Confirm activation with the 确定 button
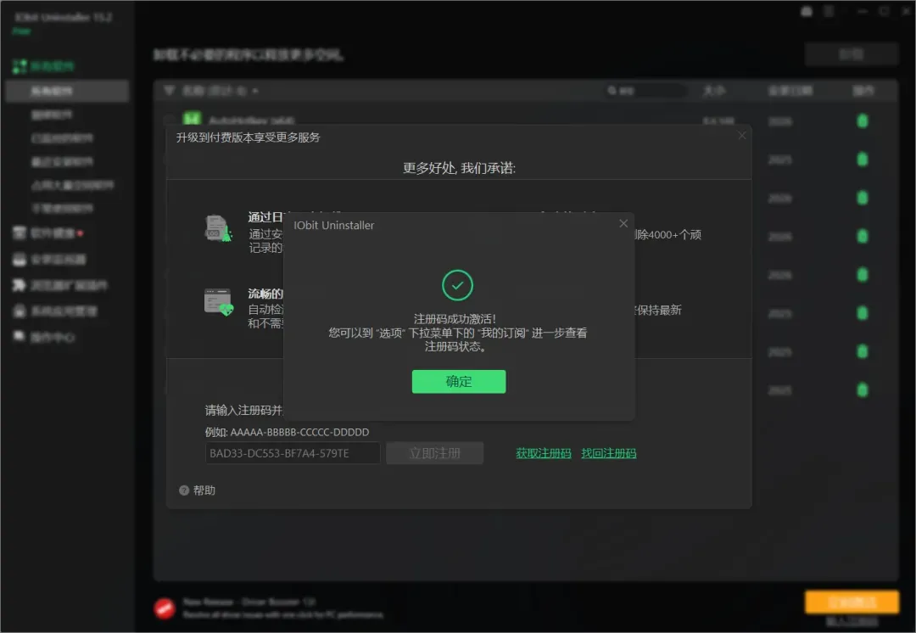This screenshot has height=633, width=916. pyautogui.click(x=459, y=382)
